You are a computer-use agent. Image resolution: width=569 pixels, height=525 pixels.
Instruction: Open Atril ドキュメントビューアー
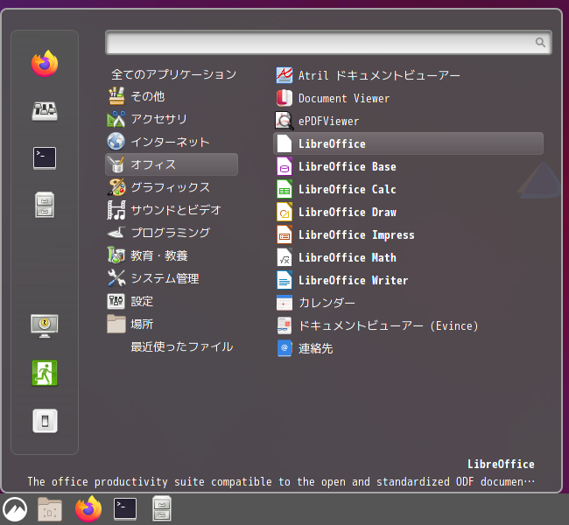click(x=408, y=75)
